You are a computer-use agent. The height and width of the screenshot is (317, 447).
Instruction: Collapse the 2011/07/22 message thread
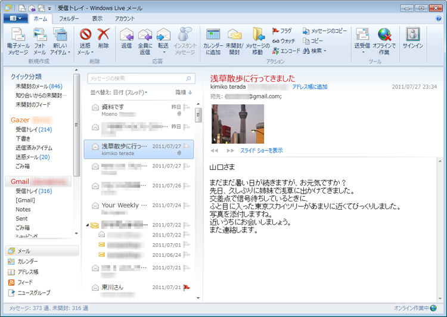pyautogui.click(x=87, y=225)
